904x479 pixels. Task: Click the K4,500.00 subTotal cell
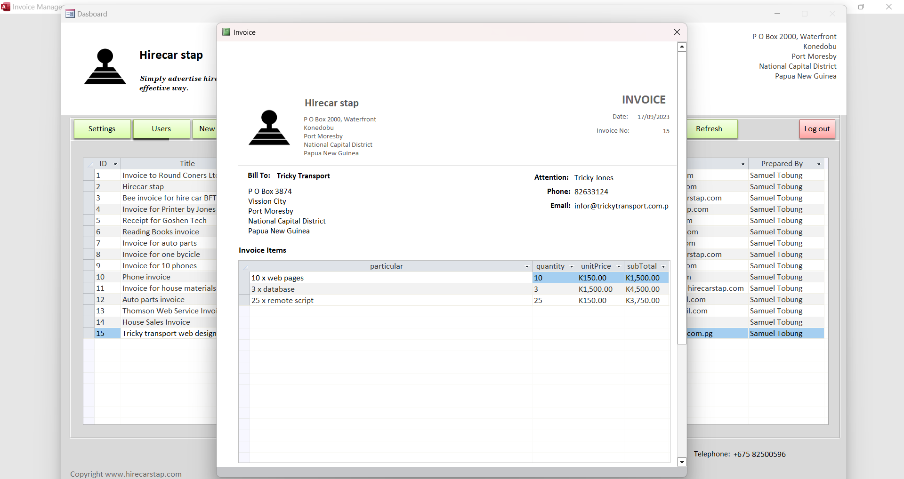tap(646, 289)
